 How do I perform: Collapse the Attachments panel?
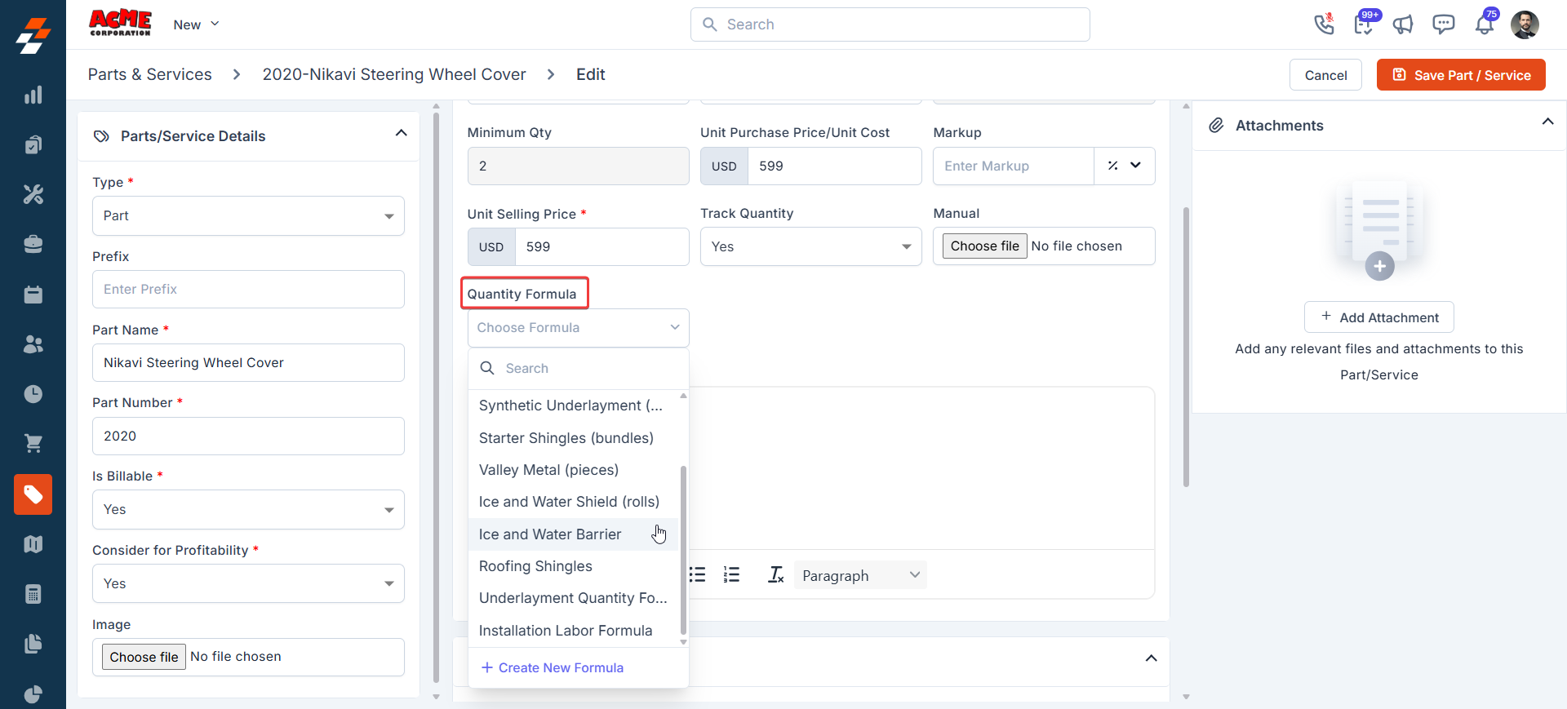pos(1547,122)
